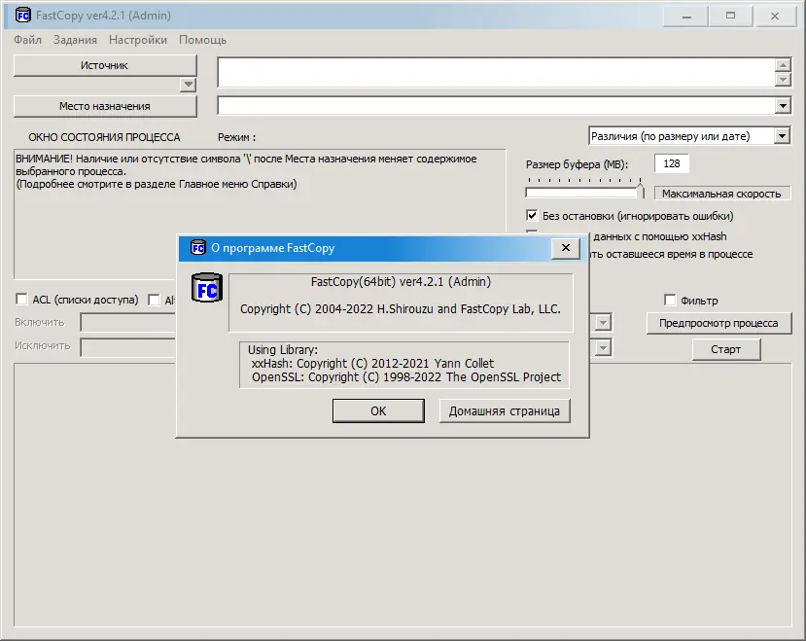
Task: Click the Максимальная скорость label
Action: [x=721, y=194]
